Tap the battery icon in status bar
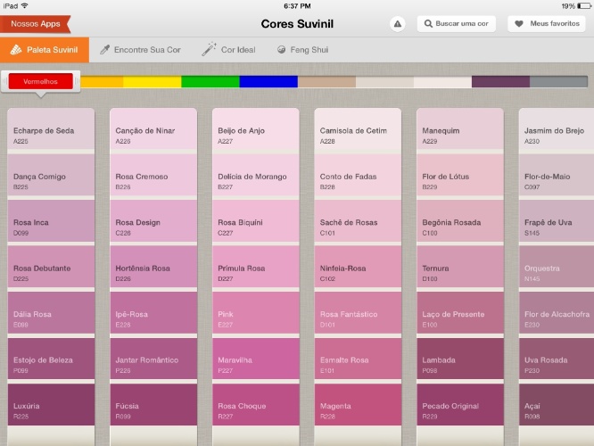 [x=583, y=5]
